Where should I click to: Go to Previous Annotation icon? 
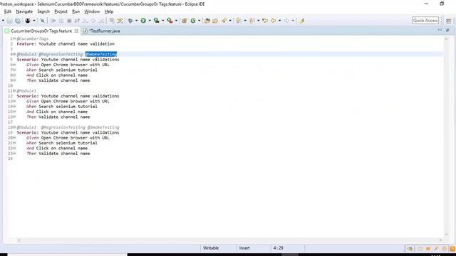click(x=252, y=21)
